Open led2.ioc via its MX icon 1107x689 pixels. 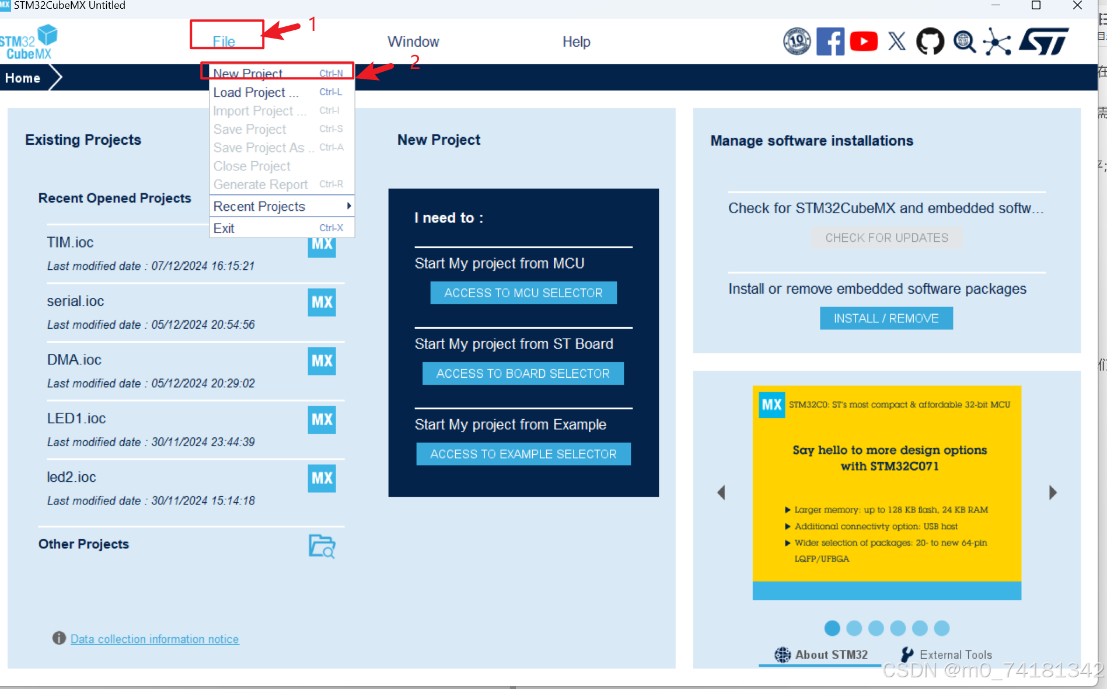click(322, 478)
